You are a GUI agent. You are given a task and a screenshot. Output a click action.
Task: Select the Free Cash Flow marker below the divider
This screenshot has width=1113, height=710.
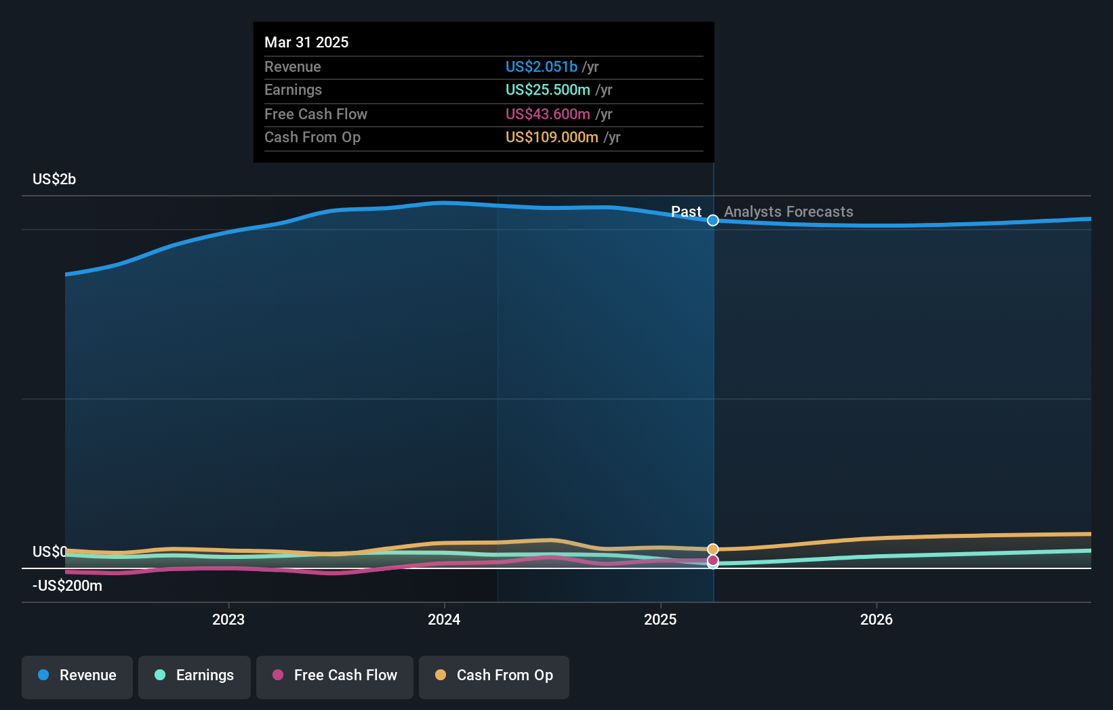(712, 561)
